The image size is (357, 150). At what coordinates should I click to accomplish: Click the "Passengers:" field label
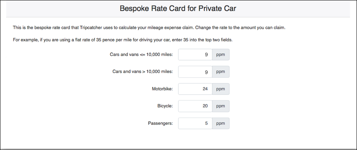(161, 124)
